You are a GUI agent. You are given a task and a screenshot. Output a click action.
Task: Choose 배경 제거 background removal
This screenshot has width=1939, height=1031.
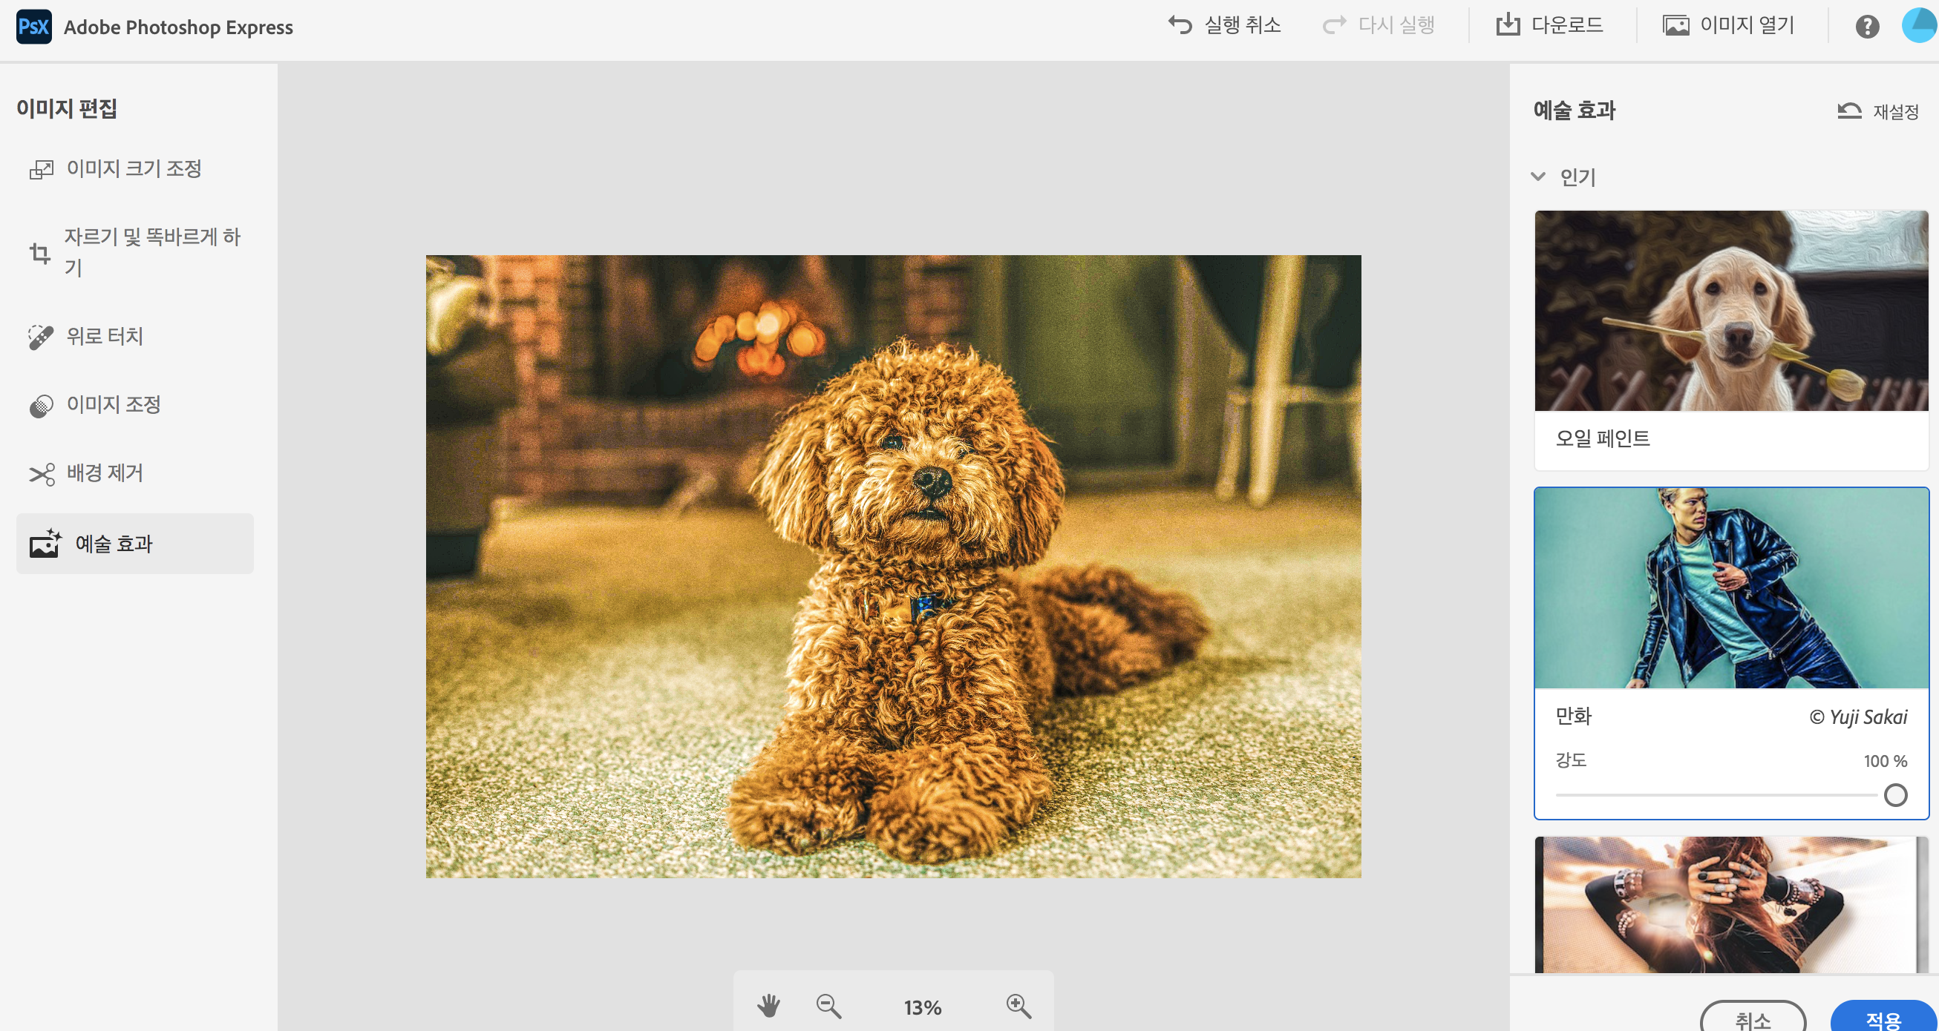(105, 473)
